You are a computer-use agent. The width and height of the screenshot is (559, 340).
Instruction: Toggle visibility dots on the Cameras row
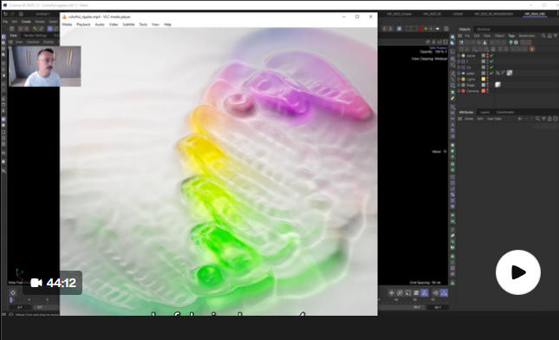[488, 91]
